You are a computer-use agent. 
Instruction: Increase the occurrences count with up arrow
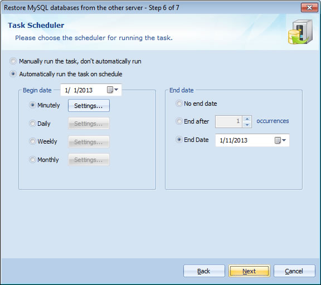click(247, 119)
